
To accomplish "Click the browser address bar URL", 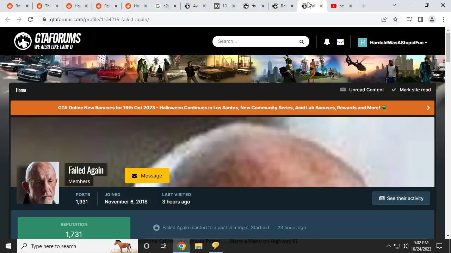I will pyautogui.click(x=100, y=19).
